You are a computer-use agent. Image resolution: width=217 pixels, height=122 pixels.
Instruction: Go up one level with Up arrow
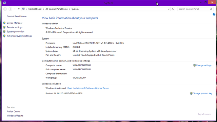click(x=19, y=9)
